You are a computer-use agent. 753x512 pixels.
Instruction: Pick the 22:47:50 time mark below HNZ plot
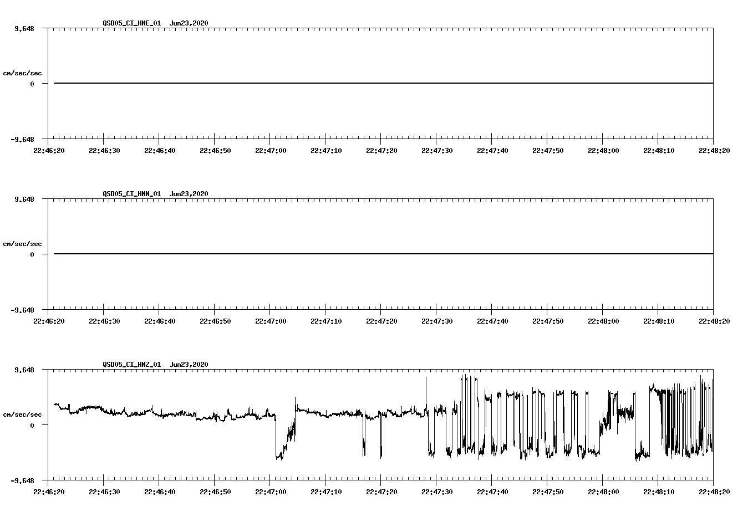point(547,491)
